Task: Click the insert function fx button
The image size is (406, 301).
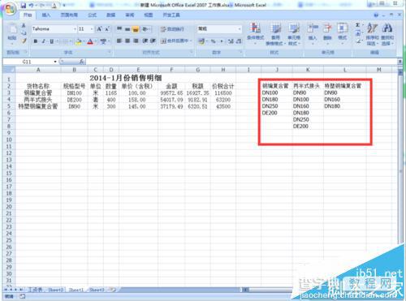Action: [82, 62]
